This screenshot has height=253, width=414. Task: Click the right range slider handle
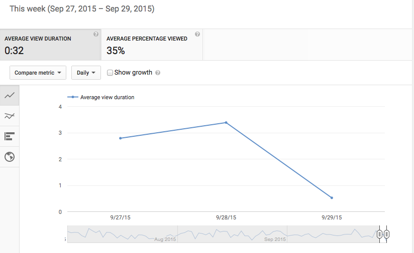click(x=386, y=234)
